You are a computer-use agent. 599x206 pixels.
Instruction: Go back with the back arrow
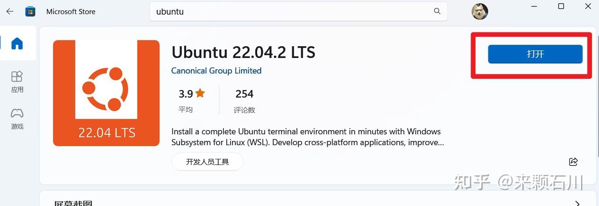(10, 11)
